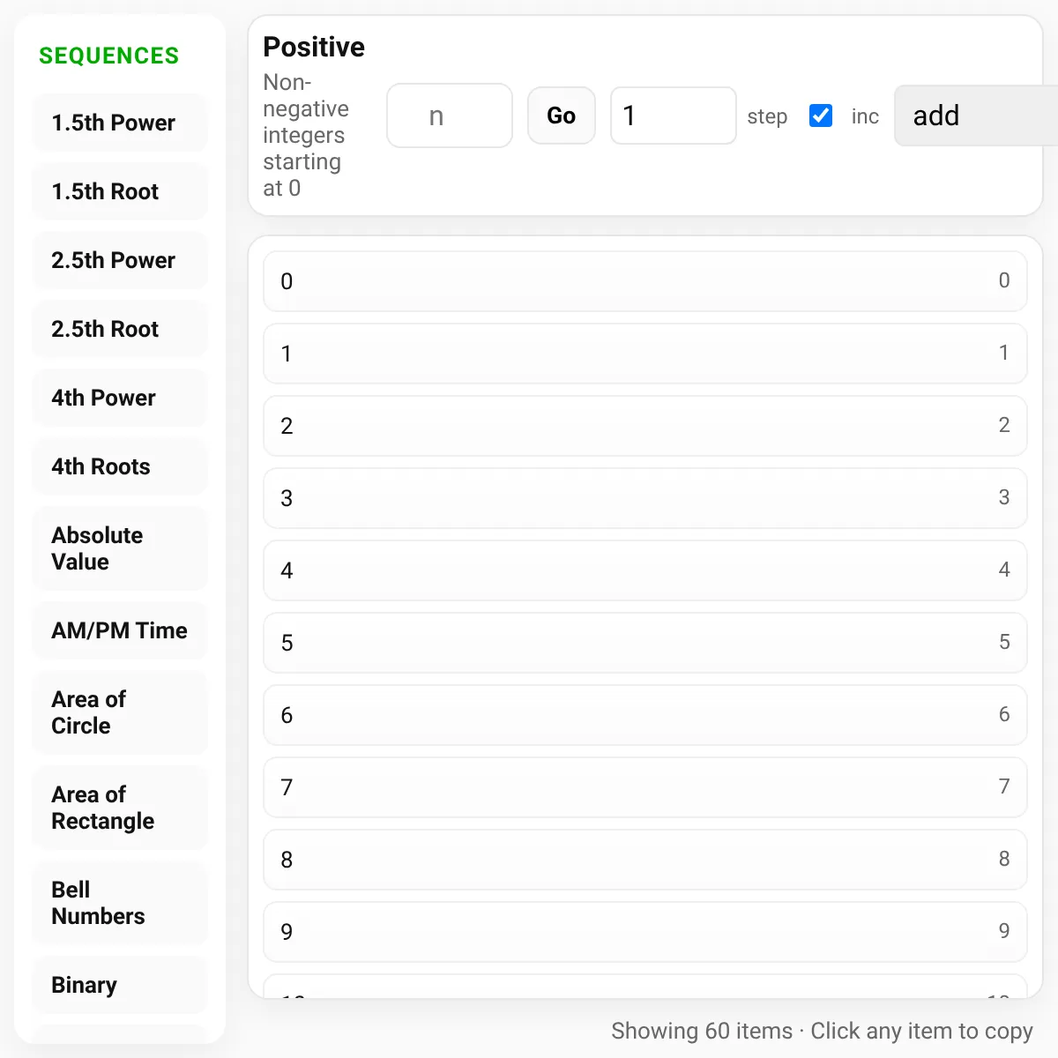Select 1.5th Power sequence

120,123
